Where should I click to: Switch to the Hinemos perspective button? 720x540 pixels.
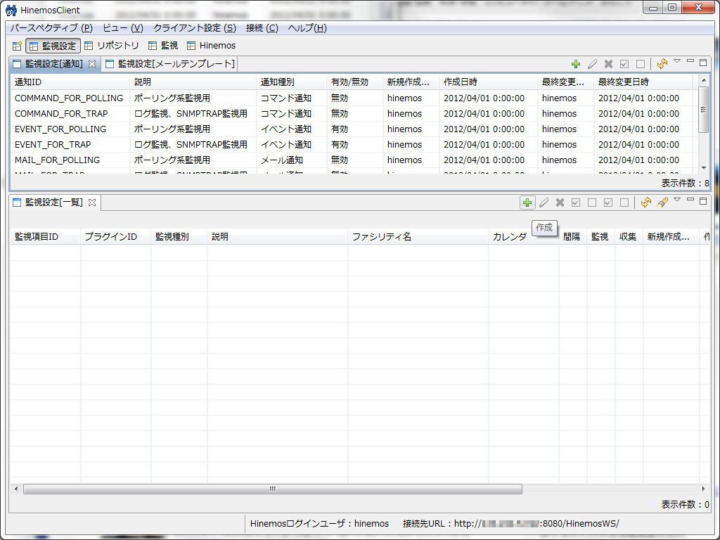[212, 46]
